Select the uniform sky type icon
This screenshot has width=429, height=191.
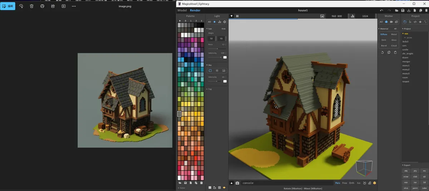click(210, 71)
